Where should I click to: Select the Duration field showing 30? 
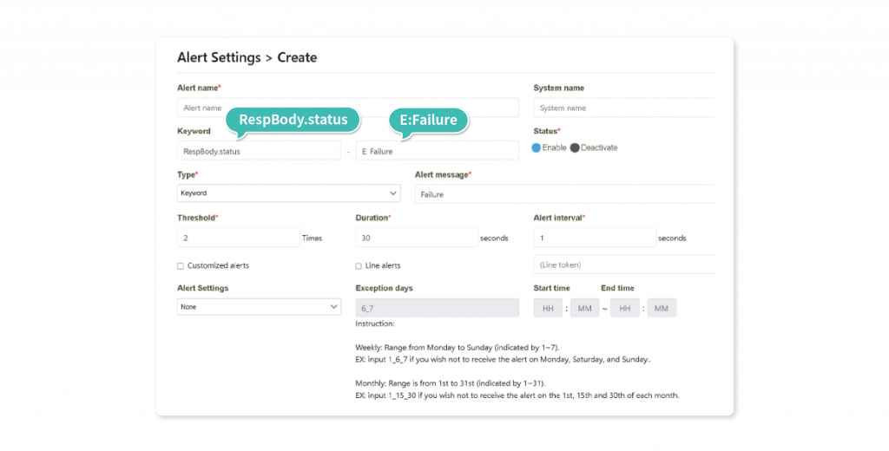(416, 238)
